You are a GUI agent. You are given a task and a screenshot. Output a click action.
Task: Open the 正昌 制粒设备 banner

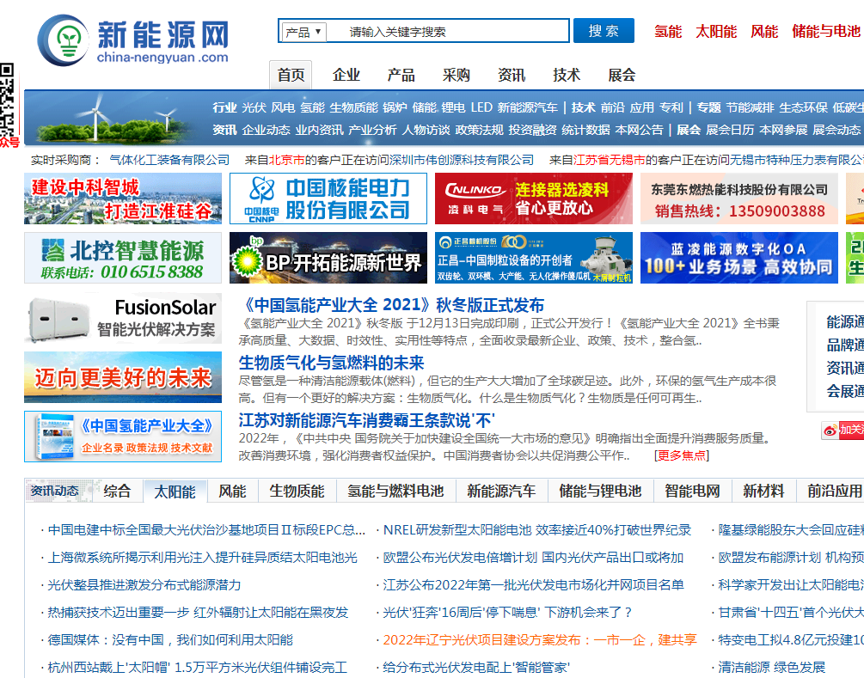pos(534,258)
